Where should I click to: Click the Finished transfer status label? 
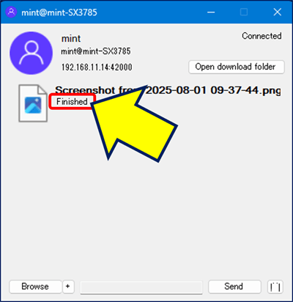coord(72,102)
